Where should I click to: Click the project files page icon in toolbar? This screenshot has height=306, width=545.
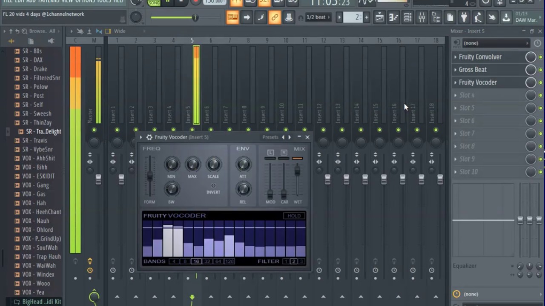coord(450,17)
